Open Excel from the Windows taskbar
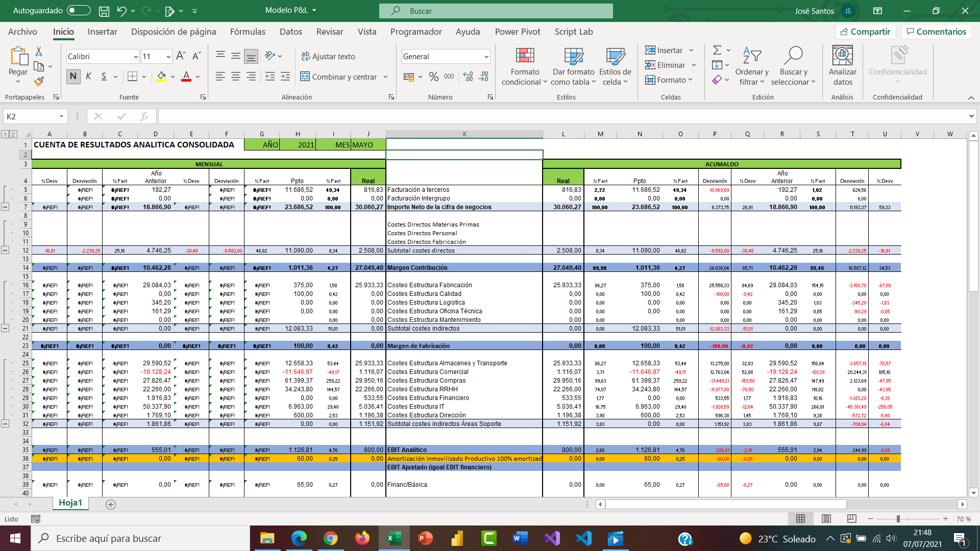This screenshot has width=980, height=551. tap(395, 538)
